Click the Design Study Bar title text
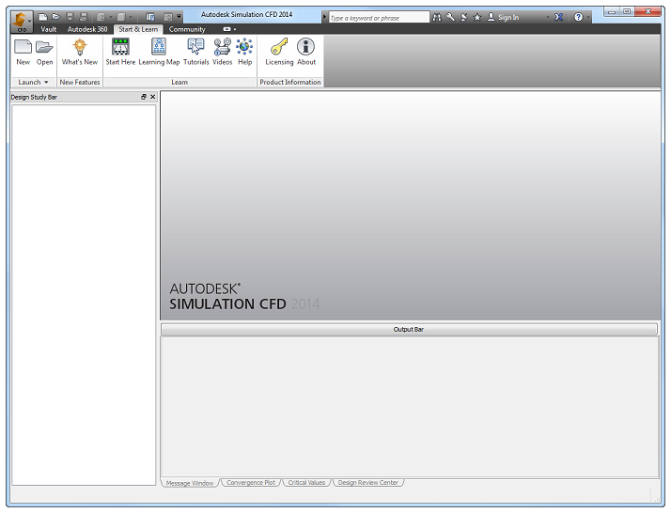The width and height of the screenshot is (671, 513). [34, 97]
